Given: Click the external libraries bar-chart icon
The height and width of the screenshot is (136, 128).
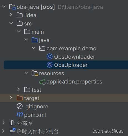Looking at the screenshot, I should 12,123.
